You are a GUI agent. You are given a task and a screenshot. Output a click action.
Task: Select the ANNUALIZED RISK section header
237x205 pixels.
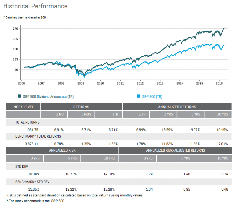coord(62,150)
